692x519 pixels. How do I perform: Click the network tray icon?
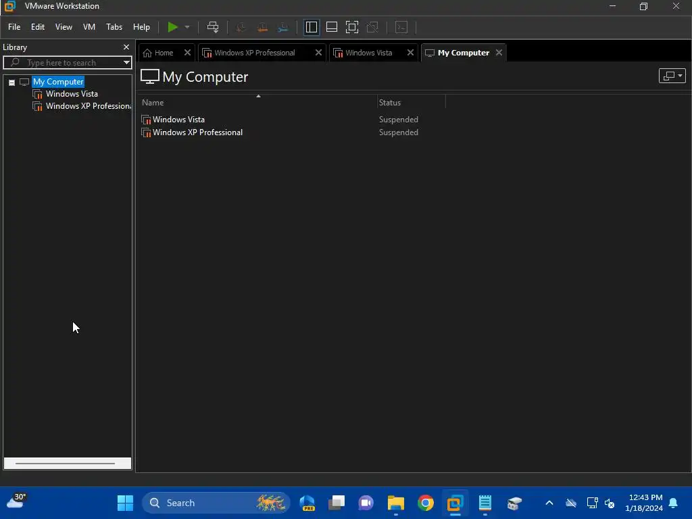pyautogui.click(x=592, y=503)
